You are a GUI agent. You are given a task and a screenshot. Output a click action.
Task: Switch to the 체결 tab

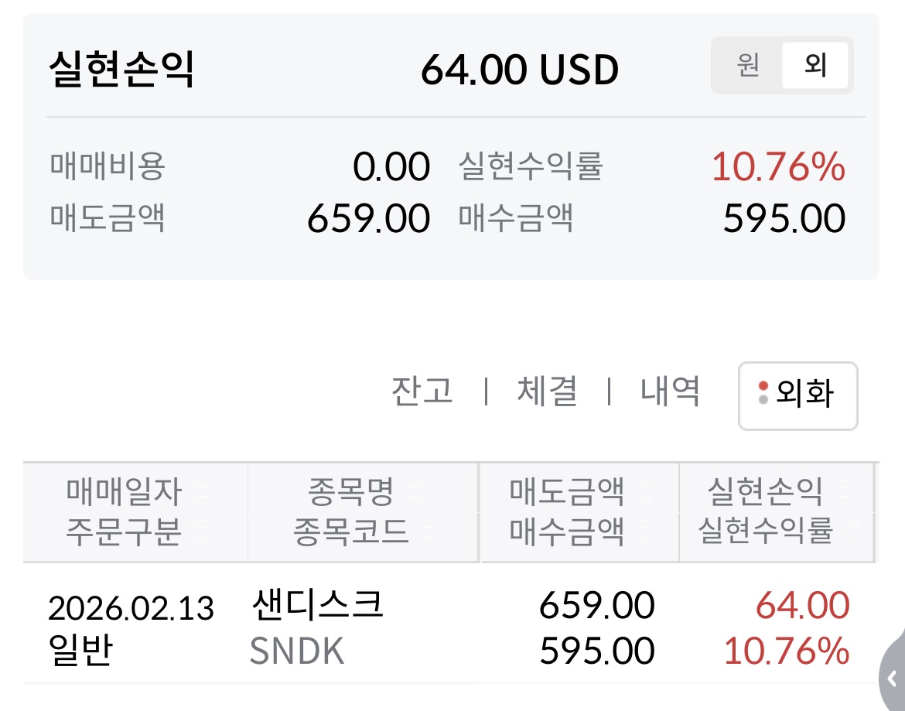pos(547,391)
